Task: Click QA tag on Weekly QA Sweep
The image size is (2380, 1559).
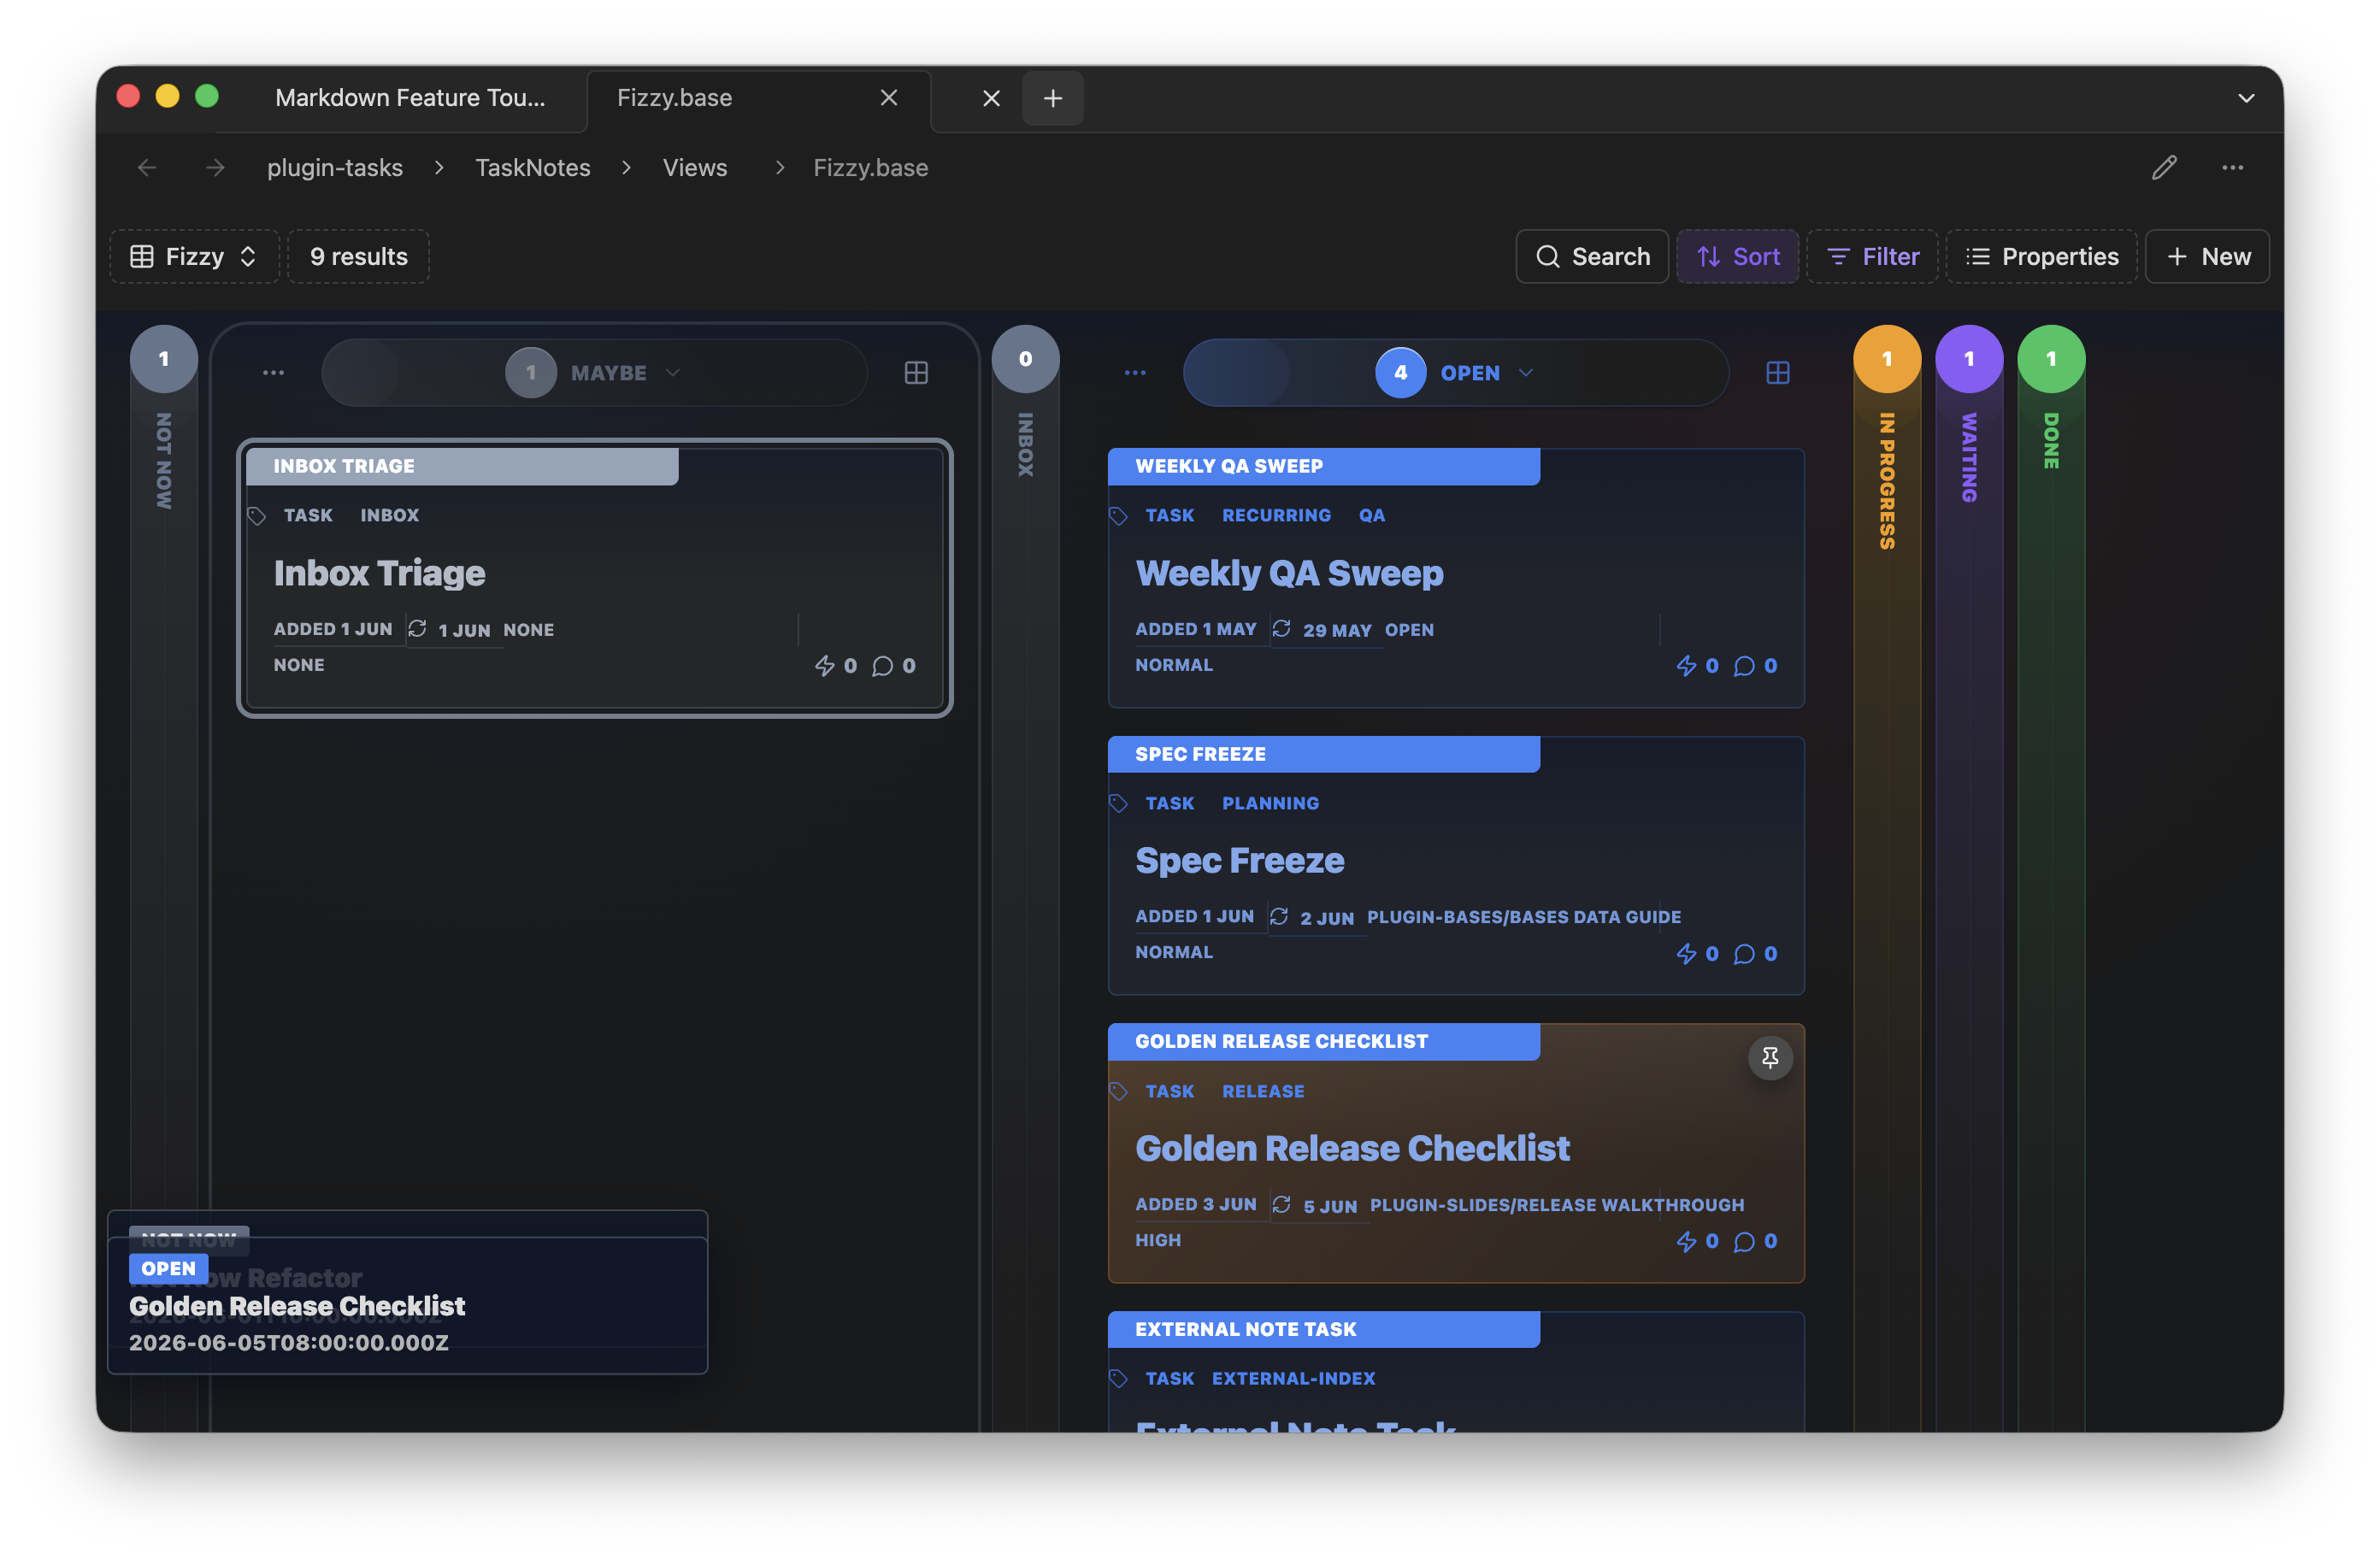Action: (1371, 516)
